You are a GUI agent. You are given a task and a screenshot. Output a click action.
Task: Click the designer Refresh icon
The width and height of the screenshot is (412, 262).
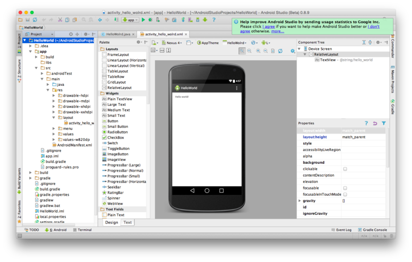[x=280, y=51]
